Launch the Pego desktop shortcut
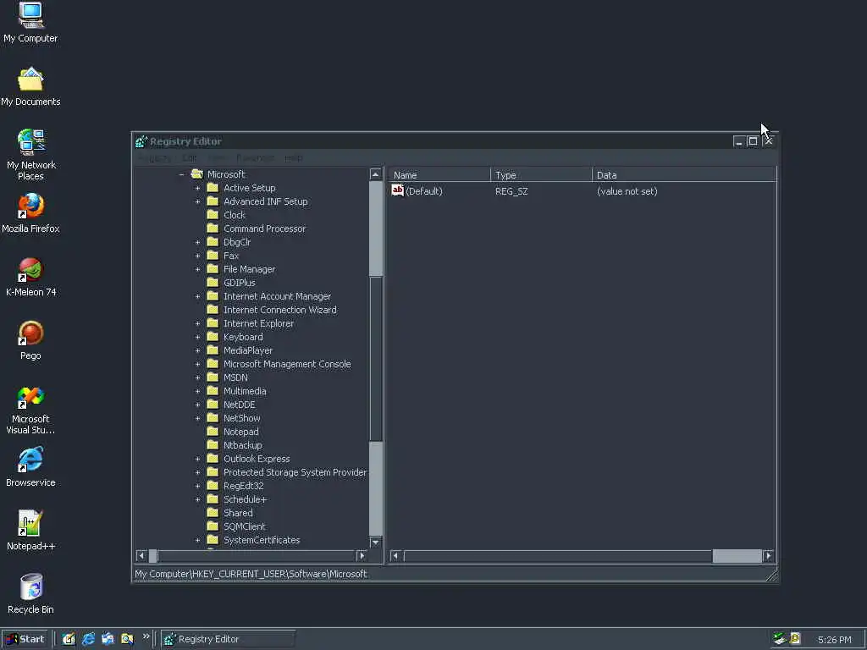Image resolution: width=867 pixels, height=650 pixels. click(x=30, y=340)
